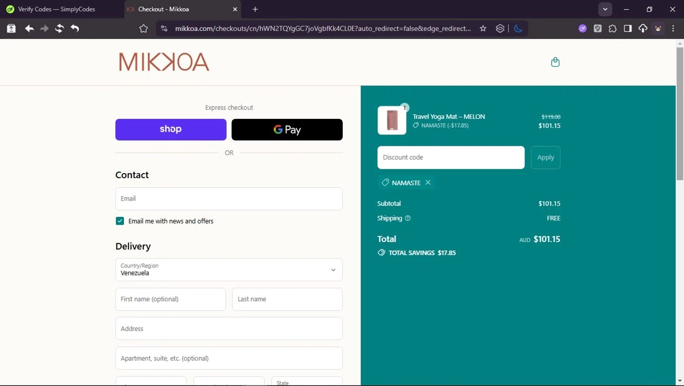684x386 pixels.
Task: Click the scrollbar down arrow
Action: (x=679, y=381)
